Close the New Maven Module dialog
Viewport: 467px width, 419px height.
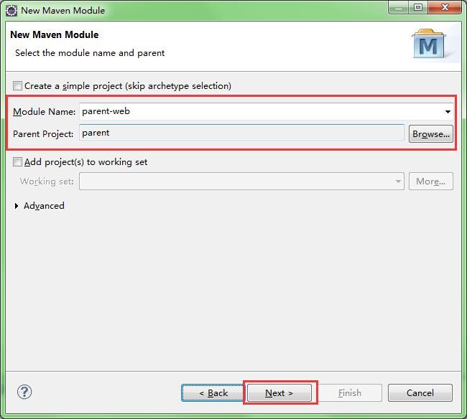(445, 7)
